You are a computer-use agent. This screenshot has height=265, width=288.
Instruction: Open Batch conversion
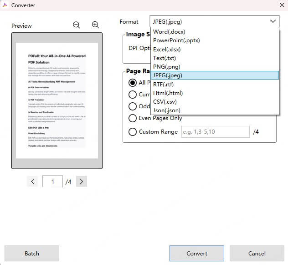32,253
